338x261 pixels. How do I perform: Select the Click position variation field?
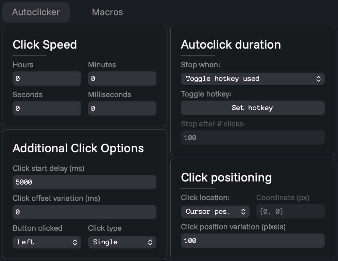[x=252, y=241]
